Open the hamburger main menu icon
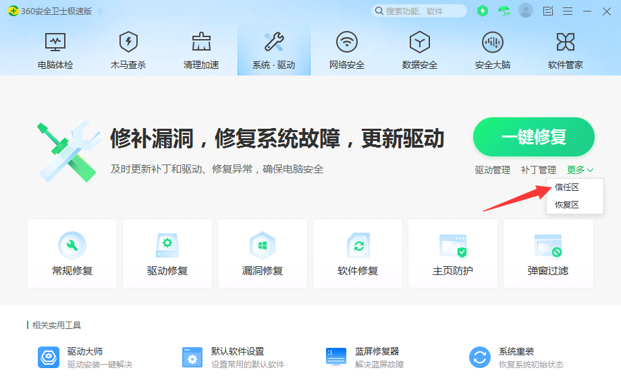The image size is (621, 391). pyautogui.click(x=568, y=11)
